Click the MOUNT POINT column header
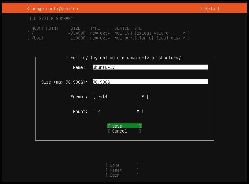This screenshot has height=184, width=249. (45, 28)
